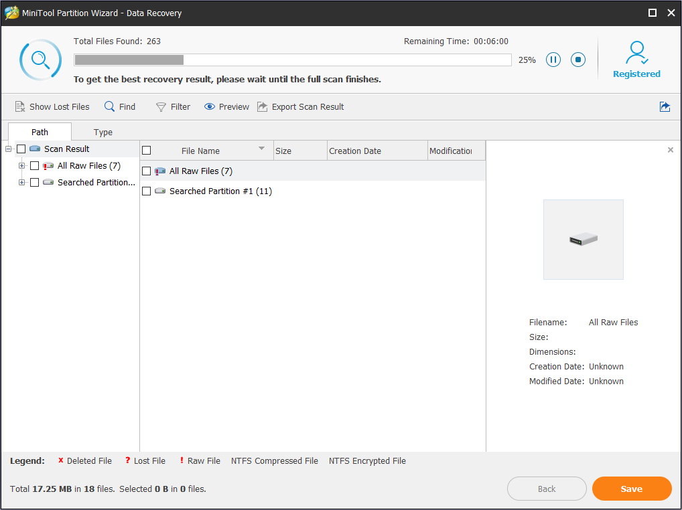
Task: Select the Scan Result tree label
Action: coord(66,149)
